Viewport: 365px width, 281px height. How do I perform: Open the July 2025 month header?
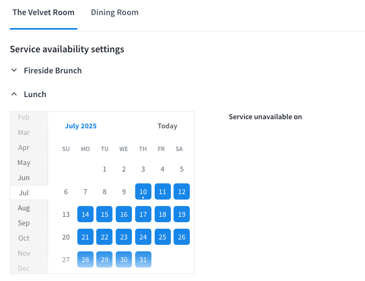click(81, 126)
